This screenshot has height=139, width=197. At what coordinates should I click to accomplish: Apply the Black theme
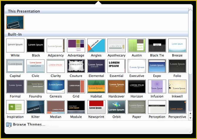[x=36, y=45]
